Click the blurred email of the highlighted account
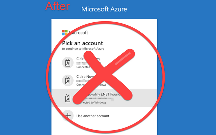 (x=99, y=99)
